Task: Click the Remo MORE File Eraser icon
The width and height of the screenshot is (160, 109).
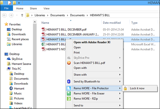Action: point(69,93)
